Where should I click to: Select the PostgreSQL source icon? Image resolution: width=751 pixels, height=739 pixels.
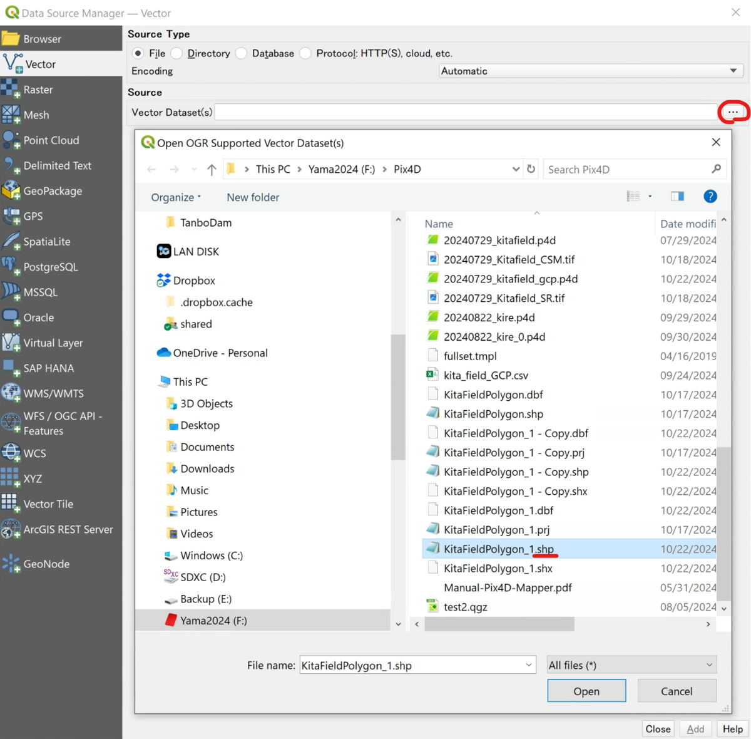click(x=11, y=267)
